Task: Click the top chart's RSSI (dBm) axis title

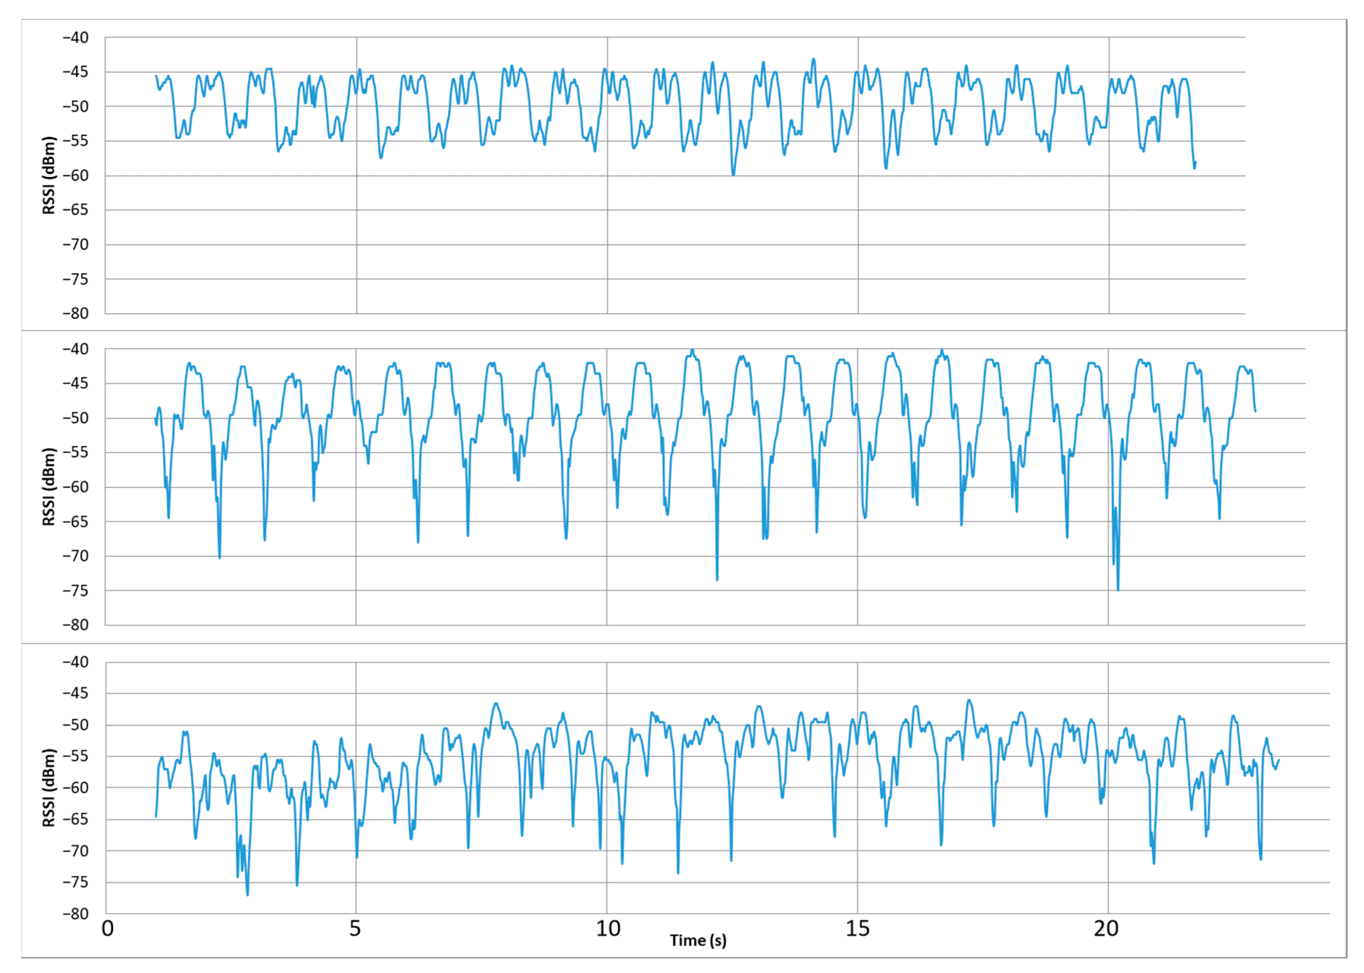Action: 49,175
